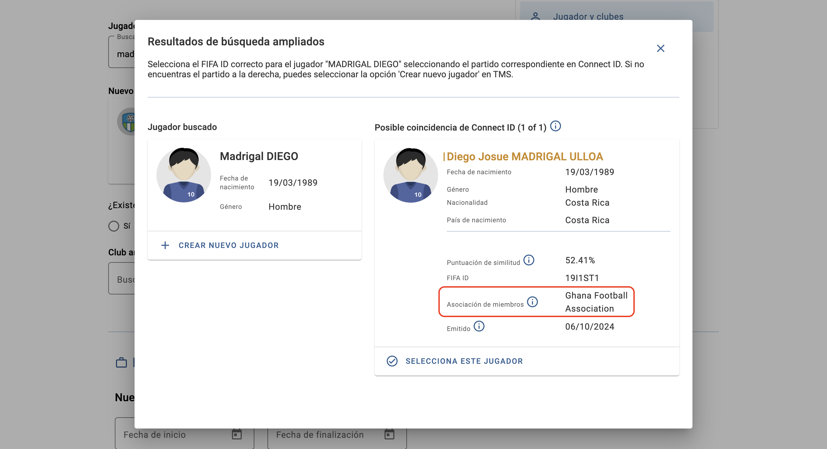827x449 pixels.
Task: Open calendar icon in Fecha de finalización field
Action: coord(389,434)
